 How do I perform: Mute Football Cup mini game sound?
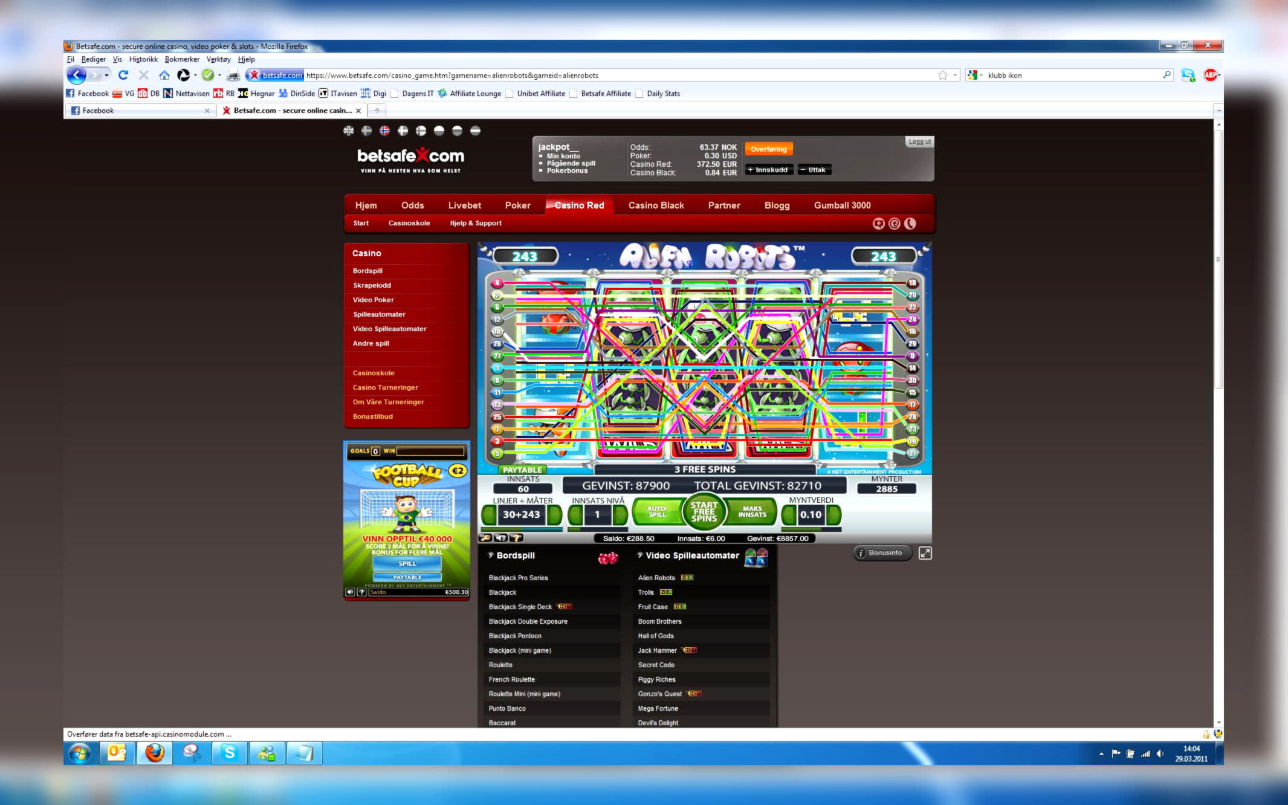(350, 592)
